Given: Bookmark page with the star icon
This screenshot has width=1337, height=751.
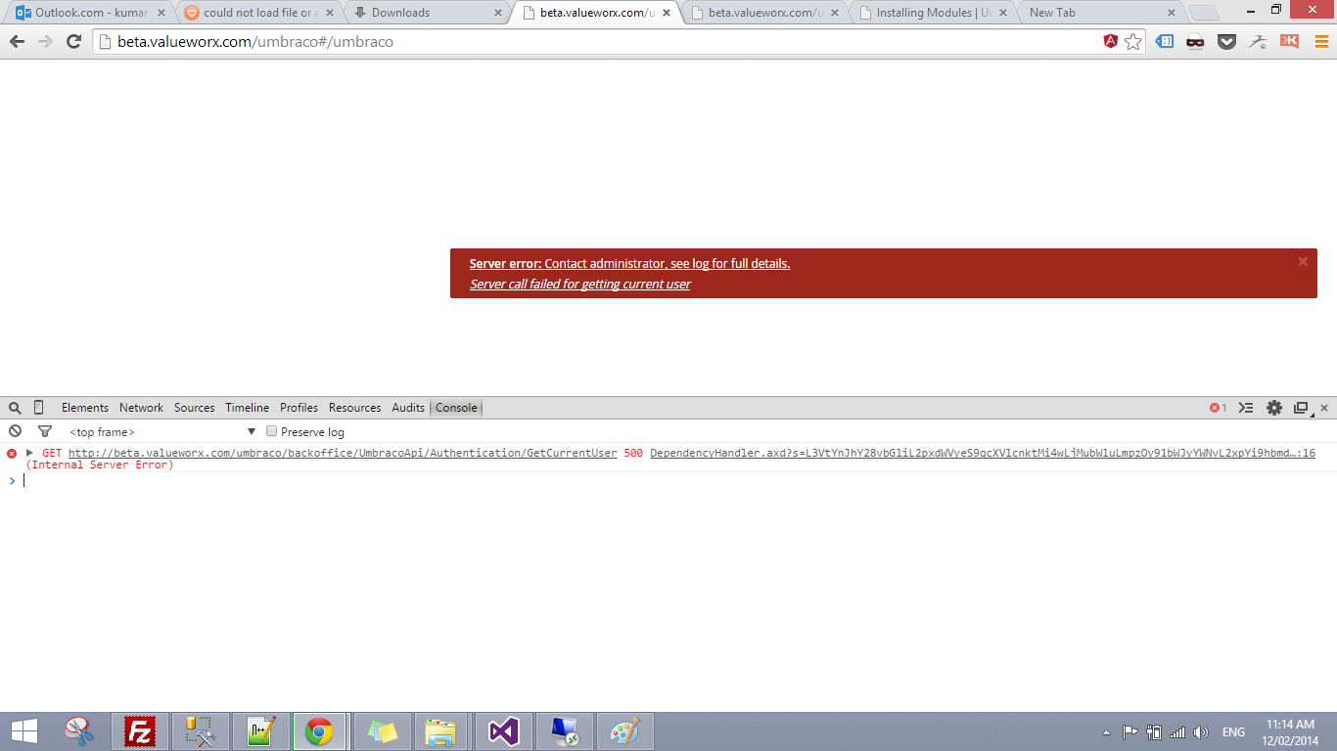Looking at the screenshot, I should point(1132,41).
